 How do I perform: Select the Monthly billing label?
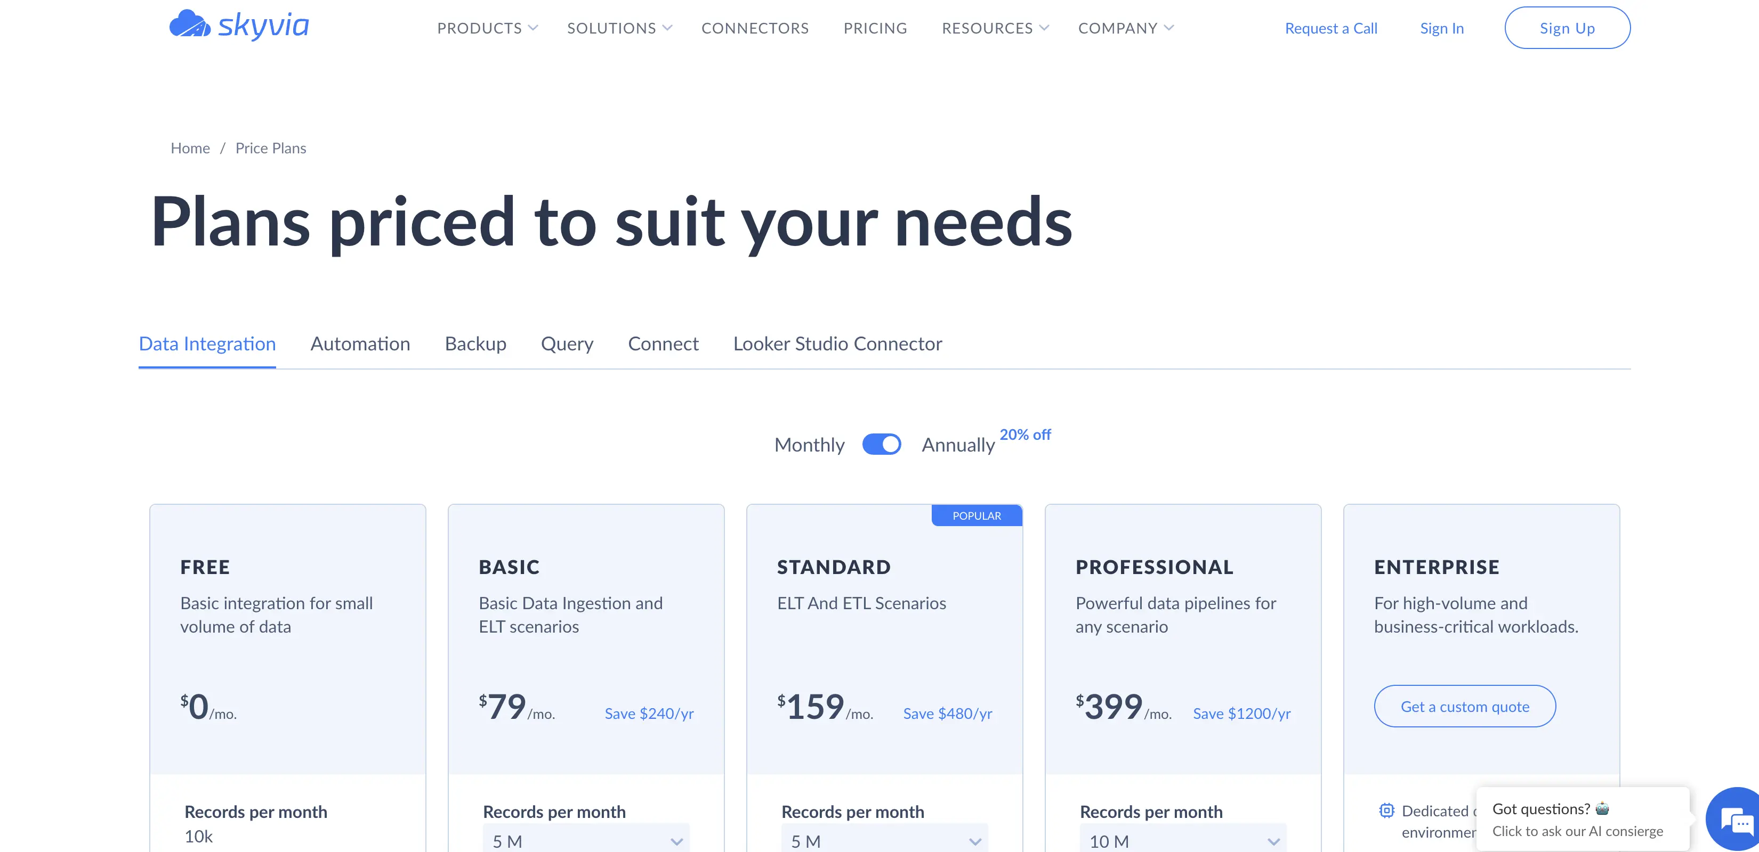click(x=809, y=445)
